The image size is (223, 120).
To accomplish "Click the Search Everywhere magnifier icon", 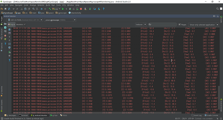I will tap(217, 9).
